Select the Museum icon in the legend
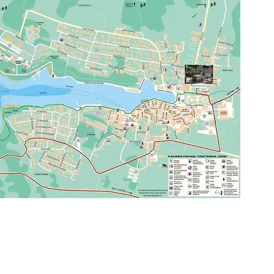This screenshot has width=274, height=274. click(x=223, y=161)
